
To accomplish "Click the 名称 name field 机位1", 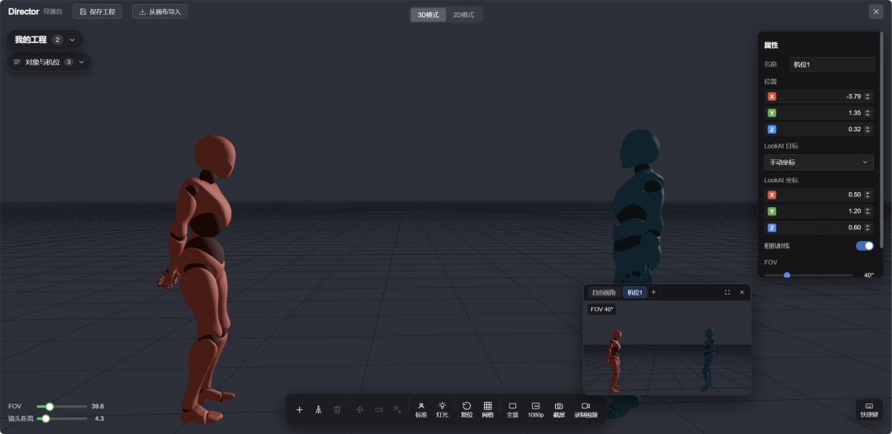I will [x=833, y=64].
